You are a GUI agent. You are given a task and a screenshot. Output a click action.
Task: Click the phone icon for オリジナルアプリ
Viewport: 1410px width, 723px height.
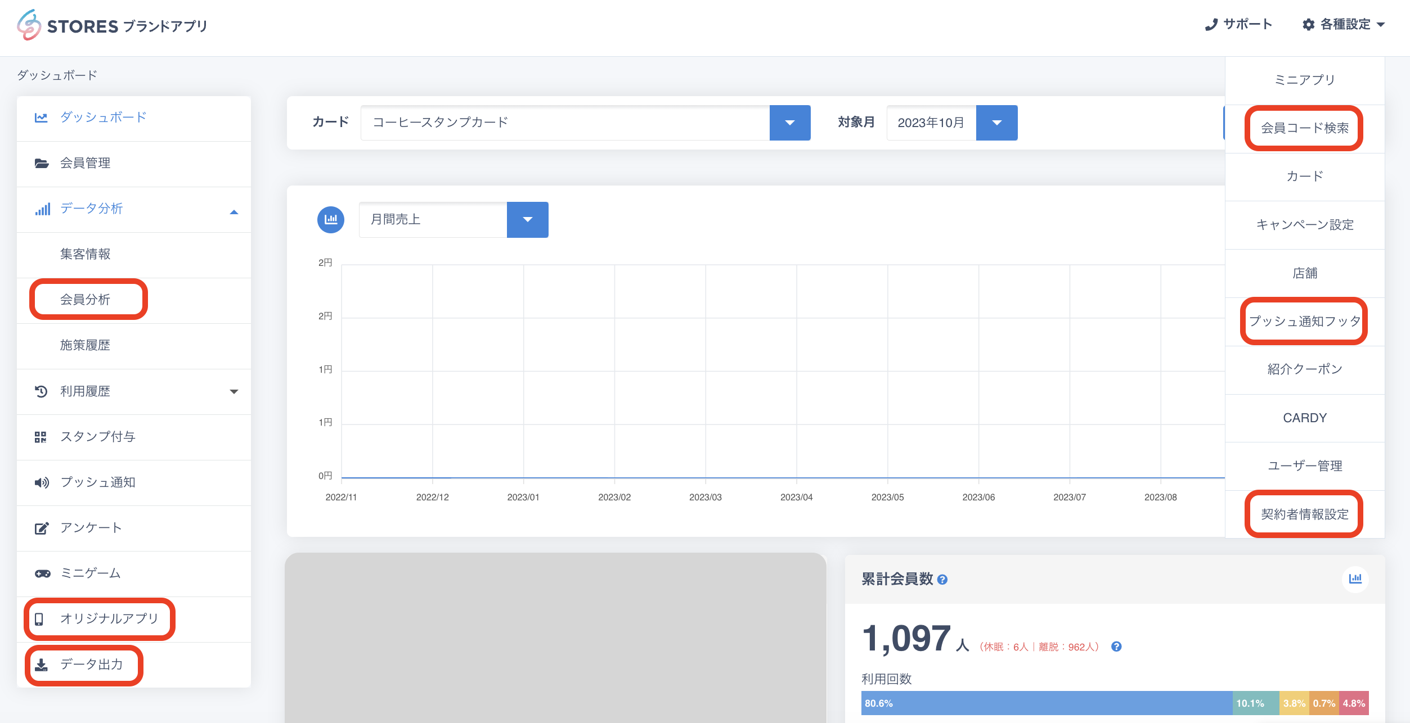pos(39,619)
